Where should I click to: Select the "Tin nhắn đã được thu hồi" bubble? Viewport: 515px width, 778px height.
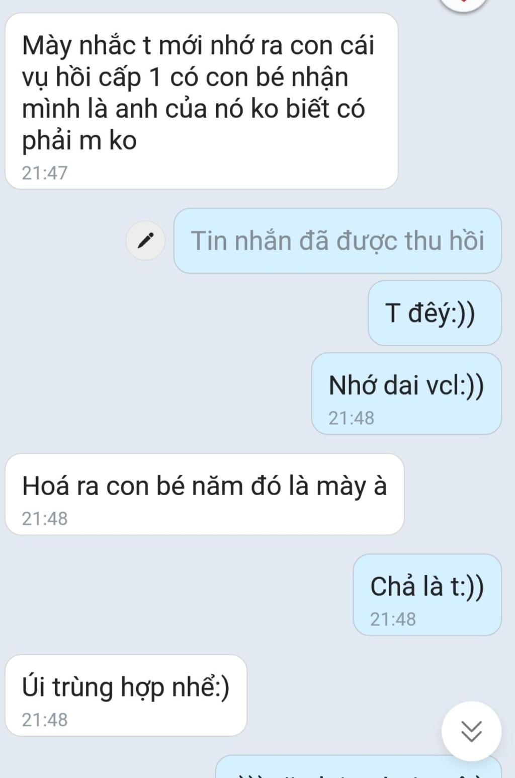click(x=337, y=241)
